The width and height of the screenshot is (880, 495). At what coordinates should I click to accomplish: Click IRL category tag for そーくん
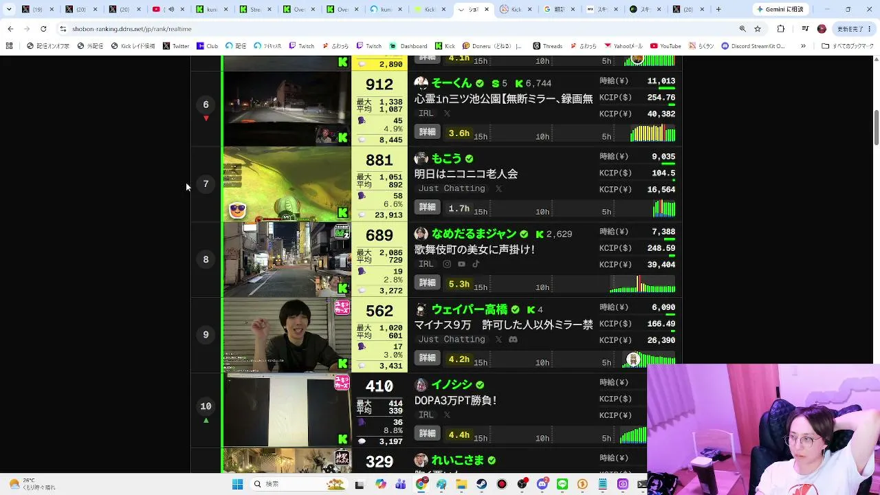[x=426, y=113]
